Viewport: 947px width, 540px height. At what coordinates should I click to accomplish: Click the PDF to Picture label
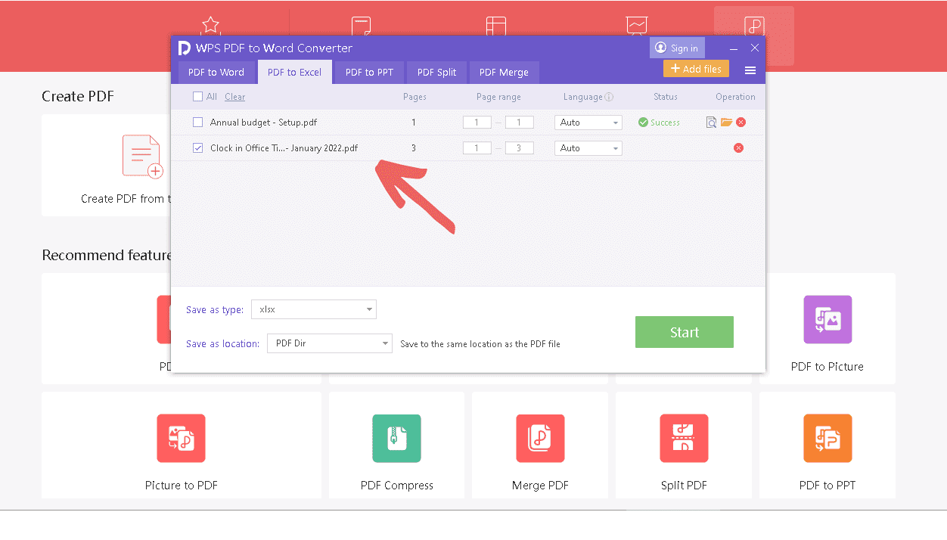pos(827,367)
